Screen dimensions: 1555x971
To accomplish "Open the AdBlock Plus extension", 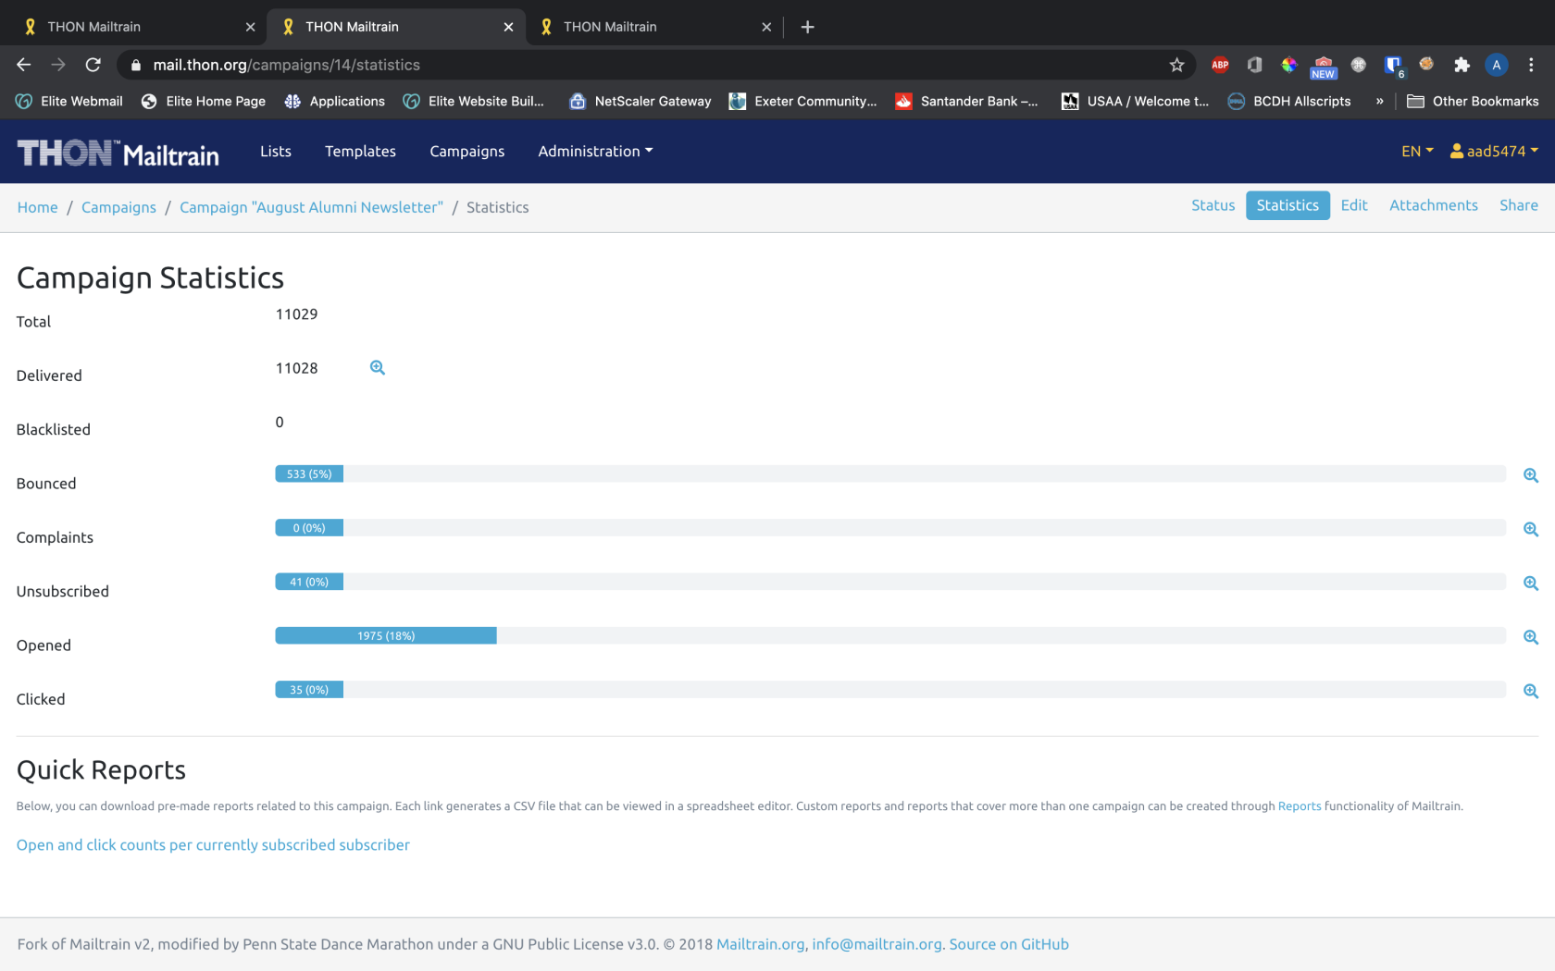I will pyautogui.click(x=1220, y=65).
